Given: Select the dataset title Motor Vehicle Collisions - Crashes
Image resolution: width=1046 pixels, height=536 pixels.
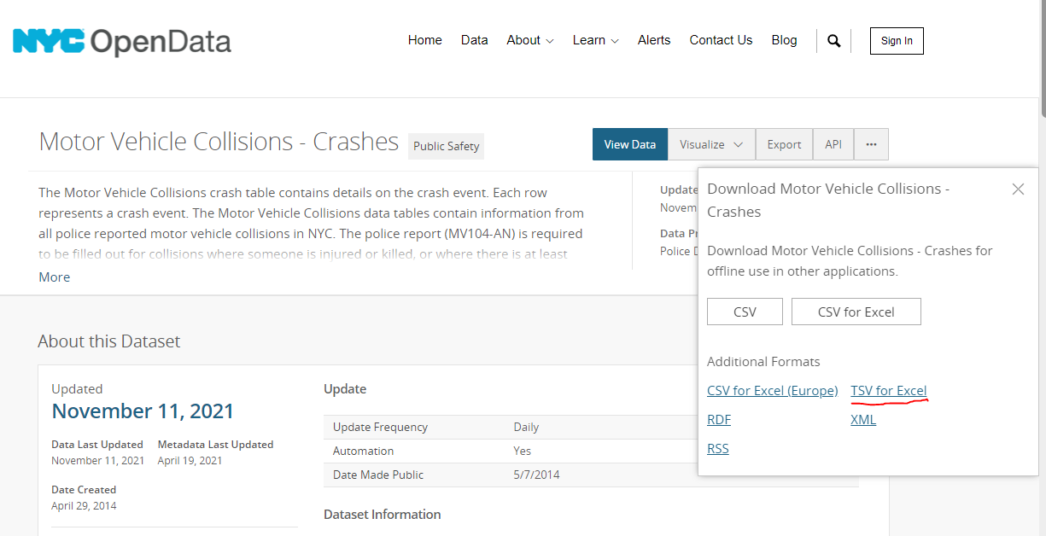Looking at the screenshot, I should (219, 141).
